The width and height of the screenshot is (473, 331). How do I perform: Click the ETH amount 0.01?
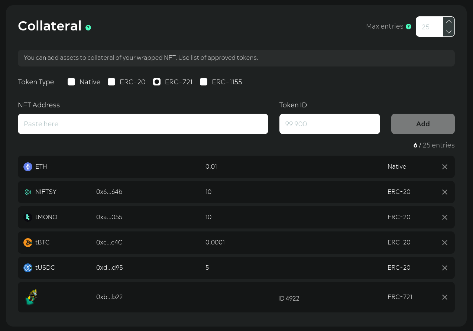coord(211,166)
